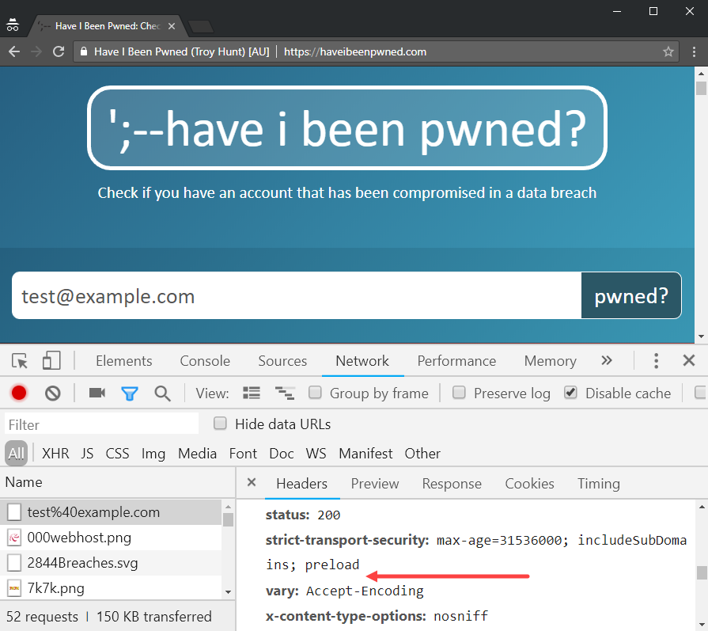Filter requests by CSS
The height and width of the screenshot is (631, 708).
coord(117,454)
